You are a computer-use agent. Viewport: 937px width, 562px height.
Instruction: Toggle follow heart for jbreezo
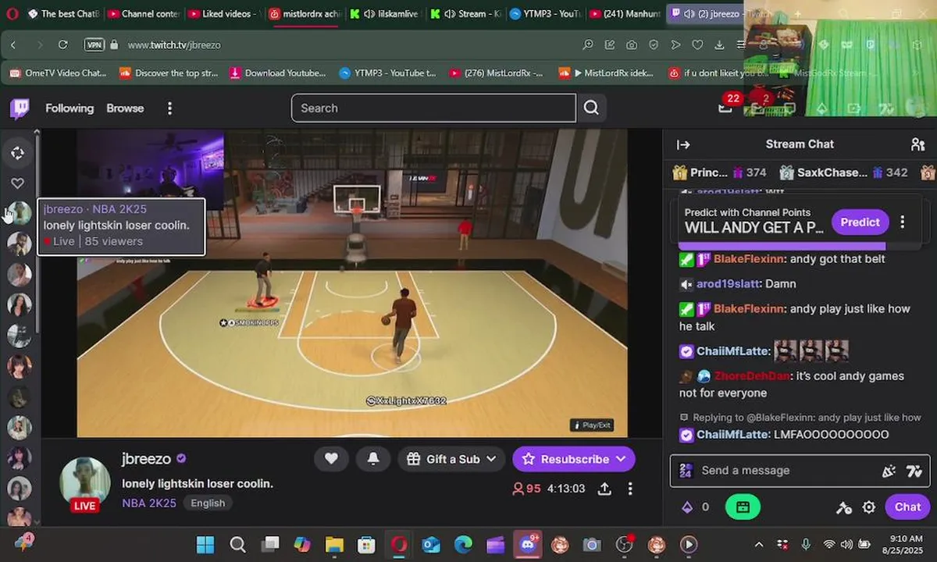coord(331,459)
